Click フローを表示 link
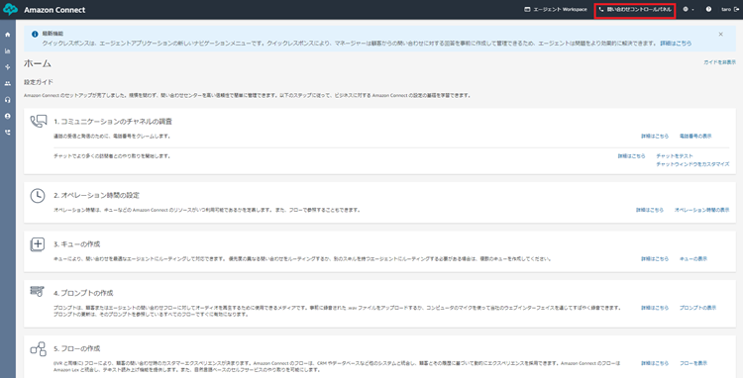Screen dimensions: 743x378 693,363
